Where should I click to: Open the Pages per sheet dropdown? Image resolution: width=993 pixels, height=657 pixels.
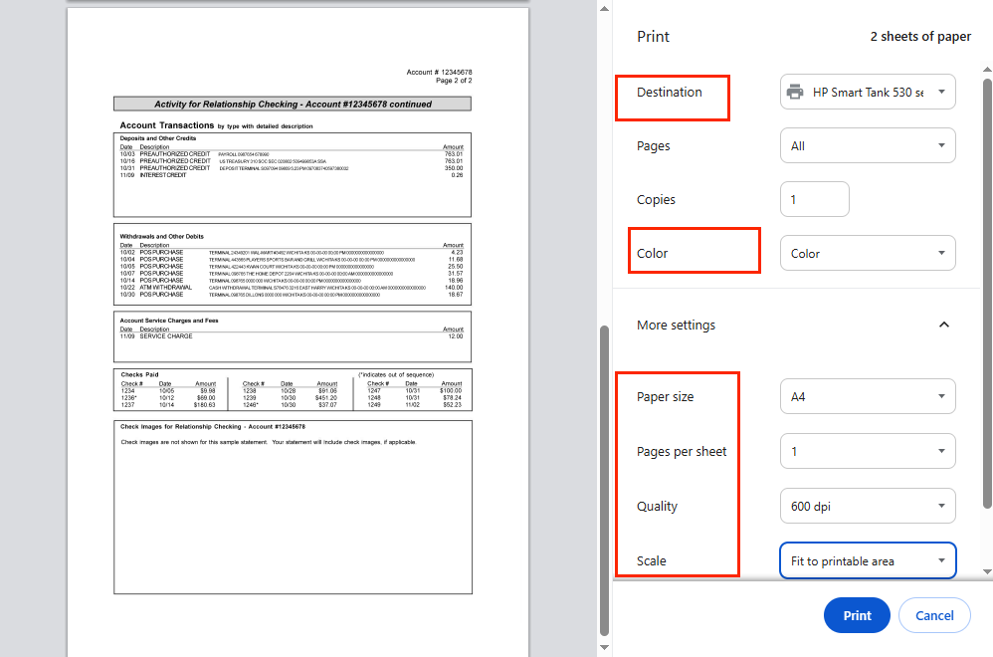868,451
